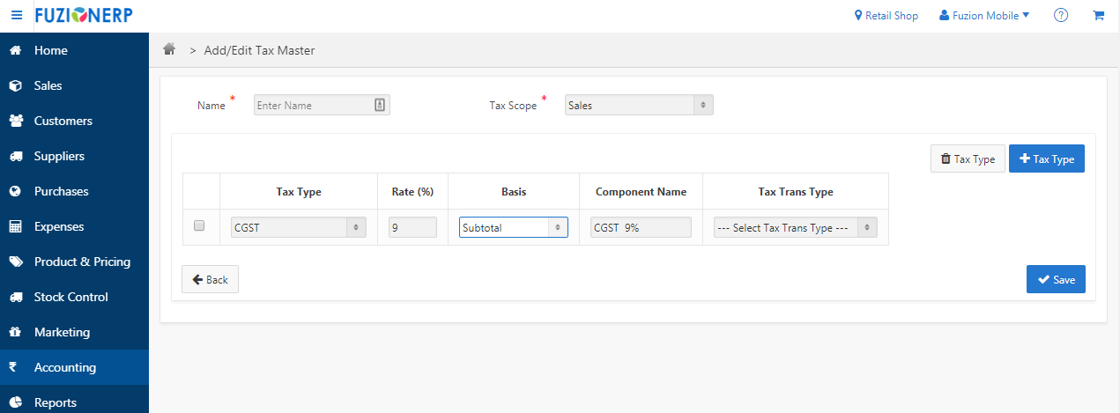1120x413 pixels.
Task: Click the Retail Shop location link
Action: pos(886,16)
